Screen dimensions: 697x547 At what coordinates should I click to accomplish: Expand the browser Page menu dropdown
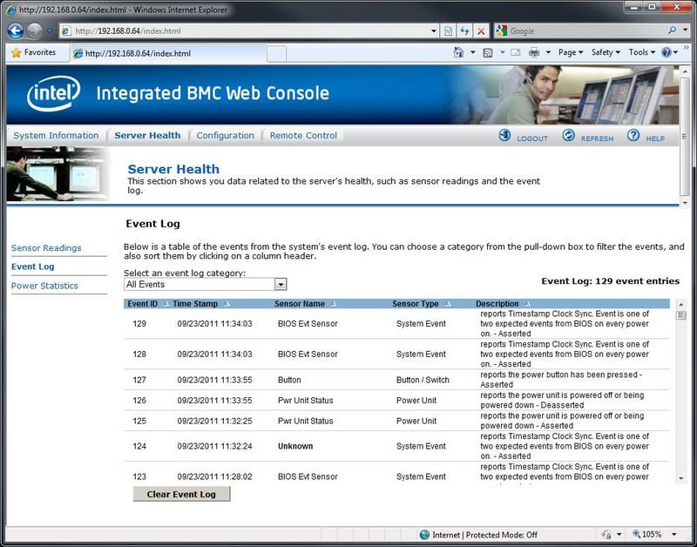pyautogui.click(x=571, y=53)
